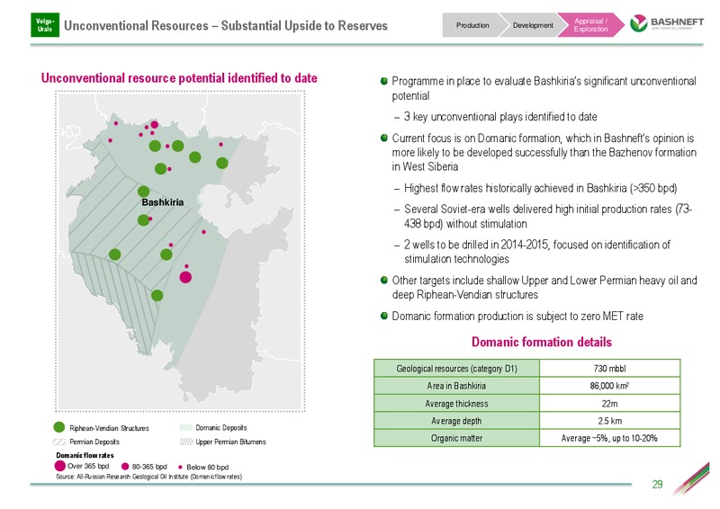Click the slide title Unconventional Resources

[226, 26]
